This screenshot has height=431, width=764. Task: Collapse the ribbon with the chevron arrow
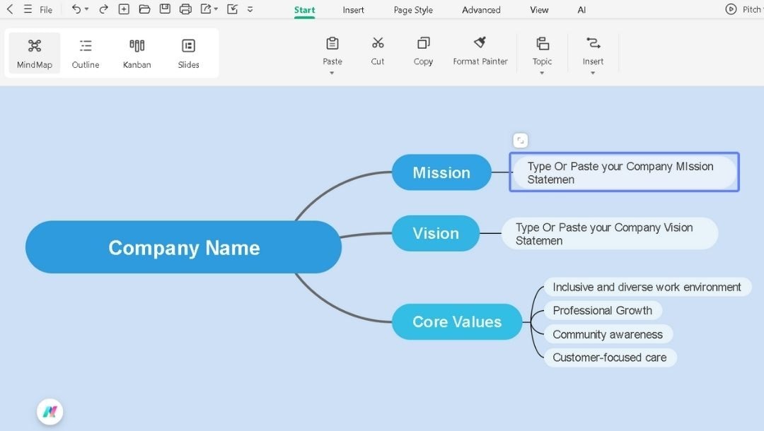pyautogui.click(x=249, y=9)
